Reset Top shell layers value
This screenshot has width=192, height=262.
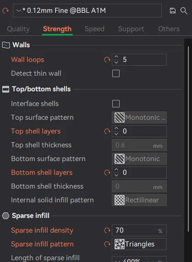pos(107,131)
